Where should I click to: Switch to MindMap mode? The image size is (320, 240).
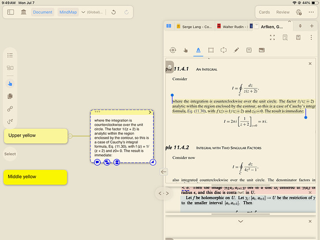point(68,12)
